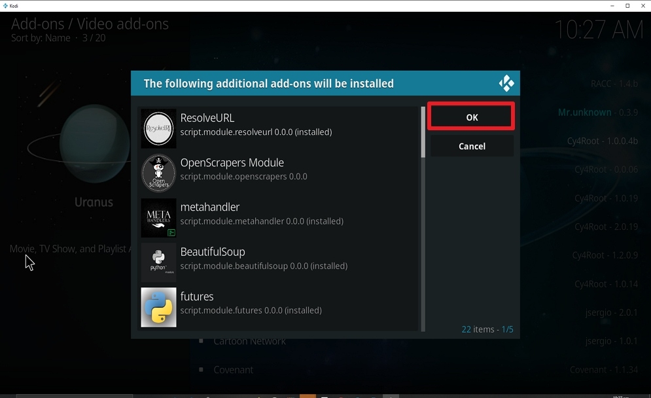Click the futures title text
Screen dimensions: 651x398
[197, 297]
